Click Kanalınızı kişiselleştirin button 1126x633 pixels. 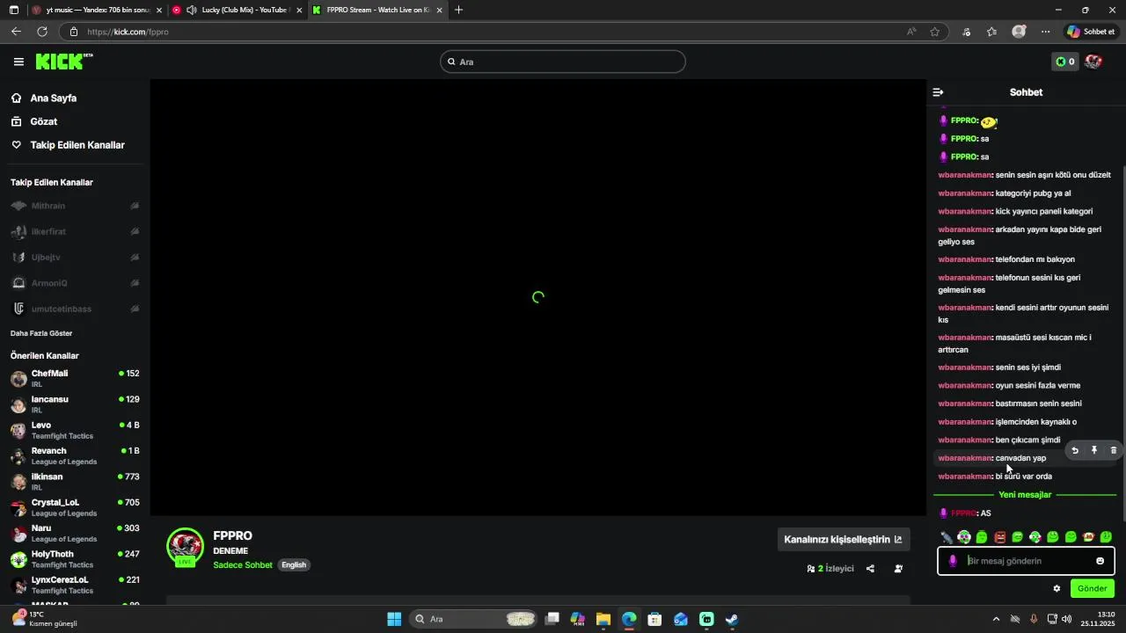click(x=843, y=540)
